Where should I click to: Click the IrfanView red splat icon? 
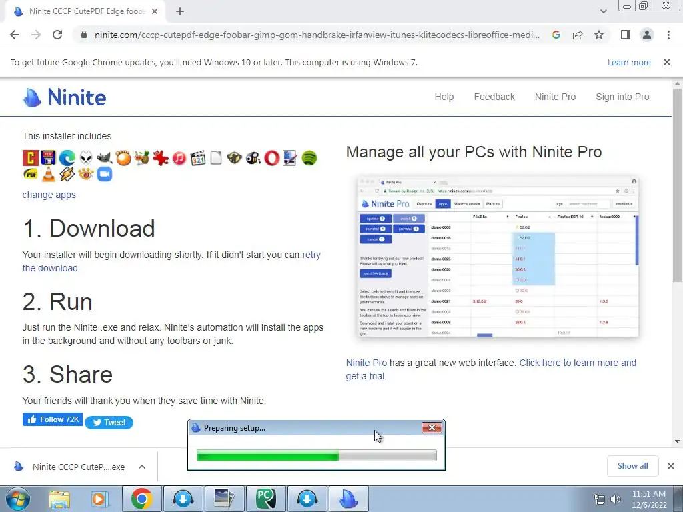161,158
